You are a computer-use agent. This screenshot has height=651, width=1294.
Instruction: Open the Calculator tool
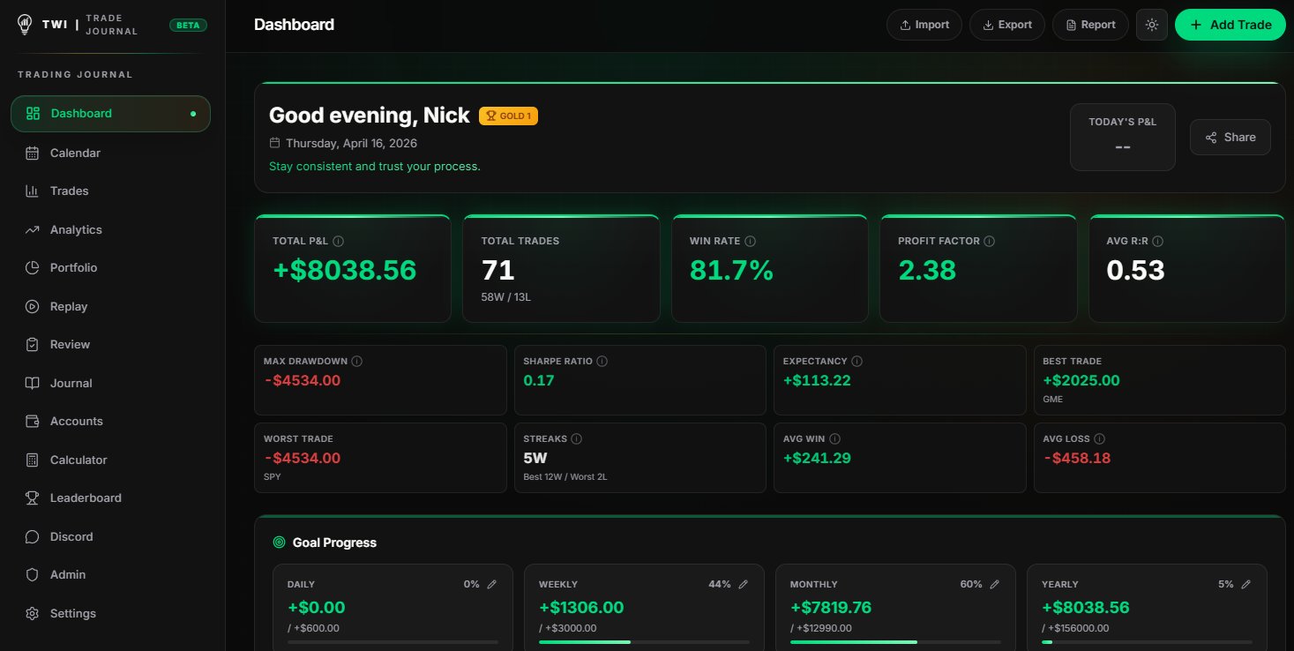click(x=78, y=460)
